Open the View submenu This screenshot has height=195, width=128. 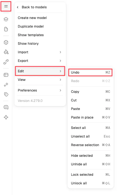pyautogui.click(x=40, y=80)
